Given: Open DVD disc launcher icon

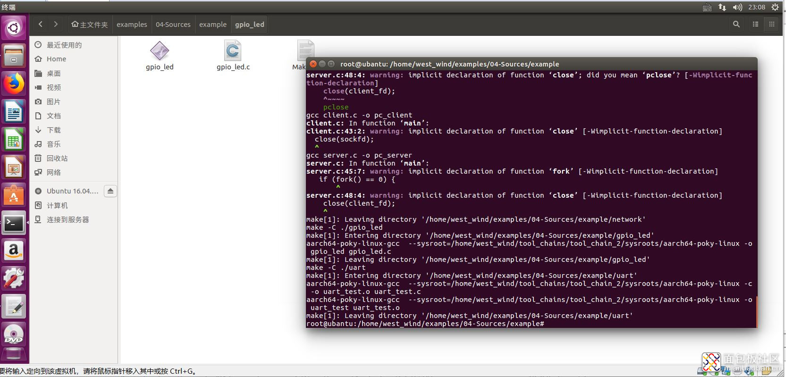Looking at the screenshot, I should (x=14, y=335).
